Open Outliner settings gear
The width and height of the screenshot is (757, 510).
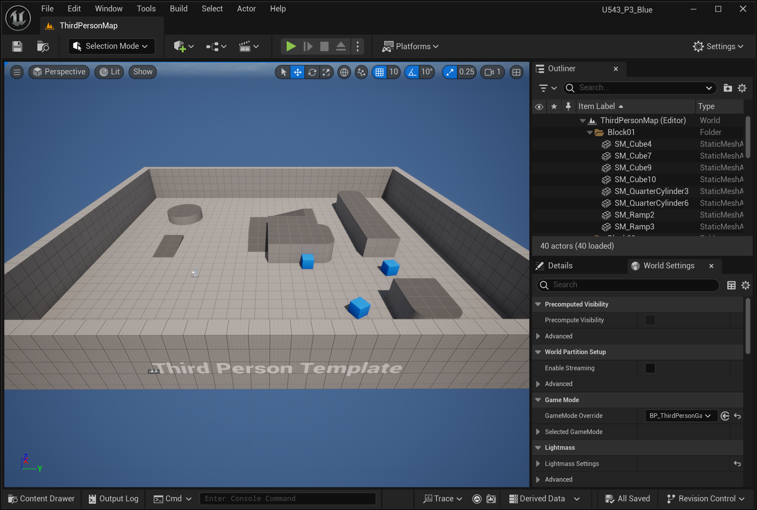[x=742, y=88]
